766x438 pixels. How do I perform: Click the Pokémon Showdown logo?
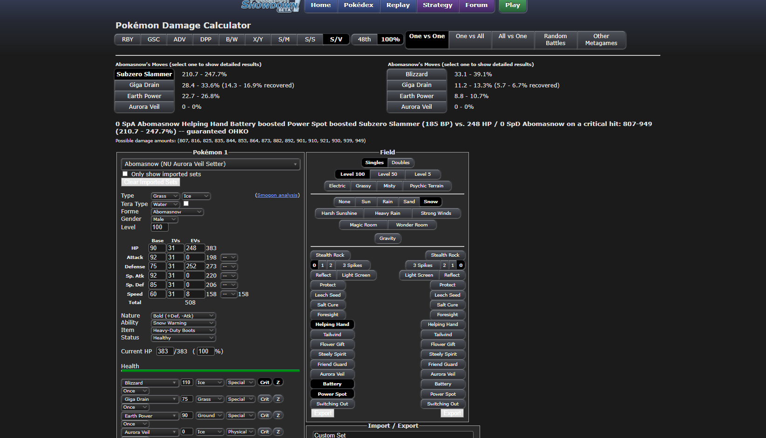pyautogui.click(x=270, y=6)
